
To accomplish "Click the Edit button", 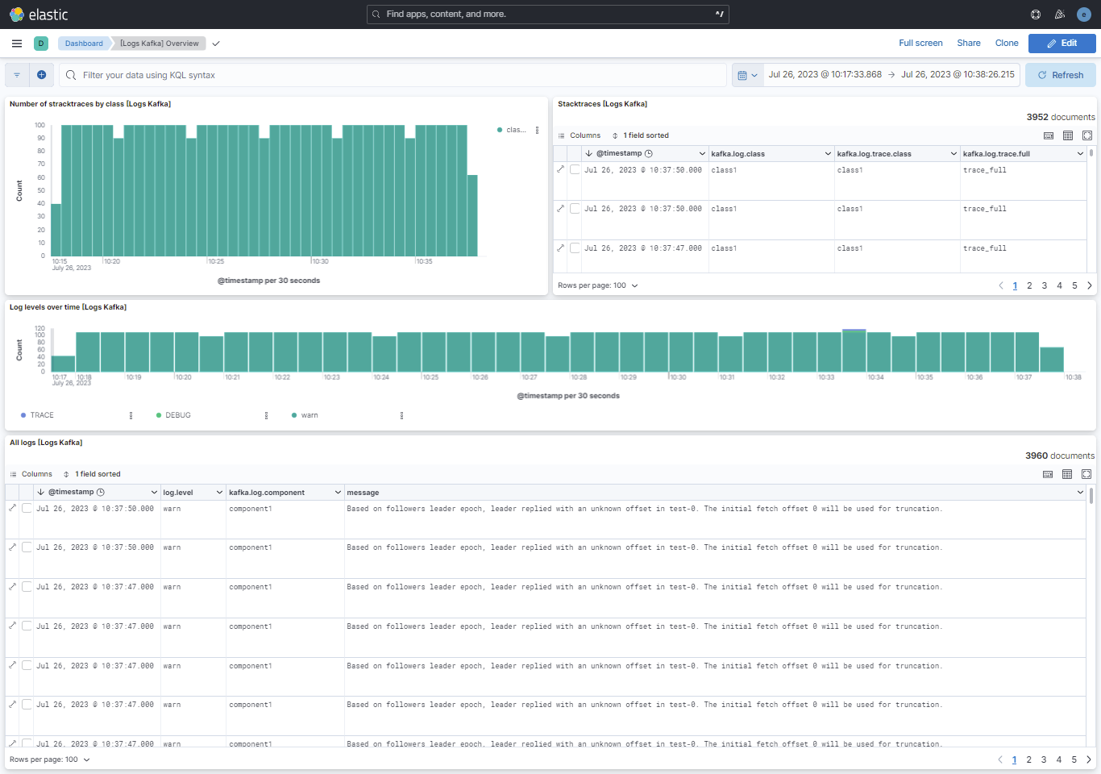I will point(1062,44).
